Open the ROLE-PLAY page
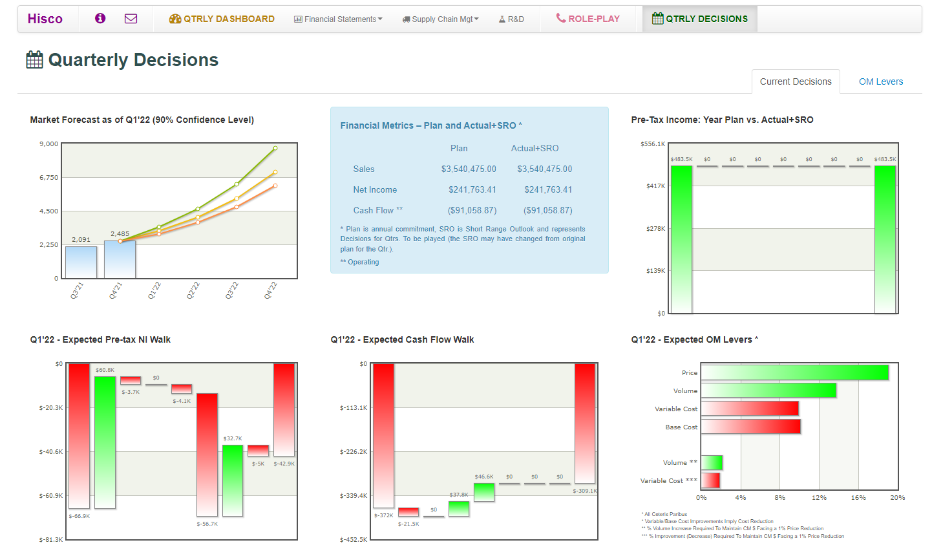 click(x=593, y=19)
